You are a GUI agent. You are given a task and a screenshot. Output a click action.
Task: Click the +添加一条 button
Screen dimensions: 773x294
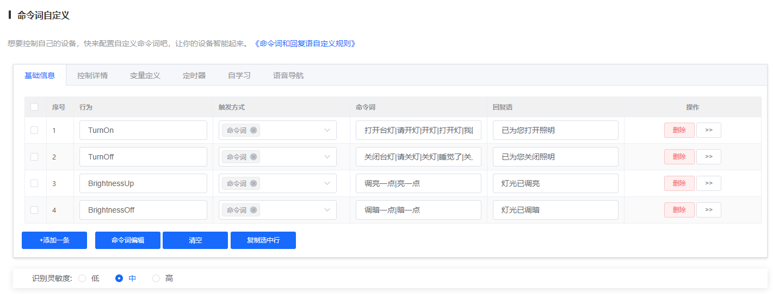(x=54, y=240)
